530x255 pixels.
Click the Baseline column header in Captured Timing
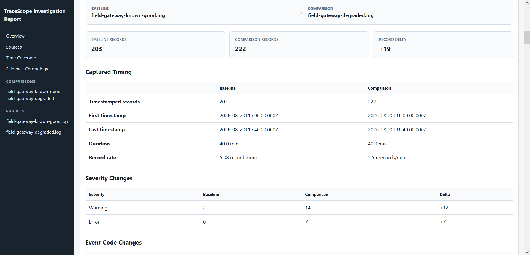point(227,88)
